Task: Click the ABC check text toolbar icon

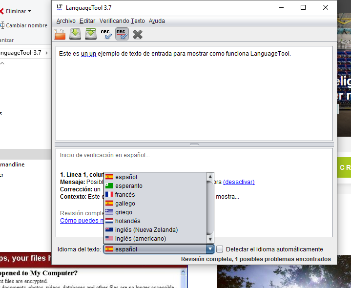Action: (x=106, y=35)
